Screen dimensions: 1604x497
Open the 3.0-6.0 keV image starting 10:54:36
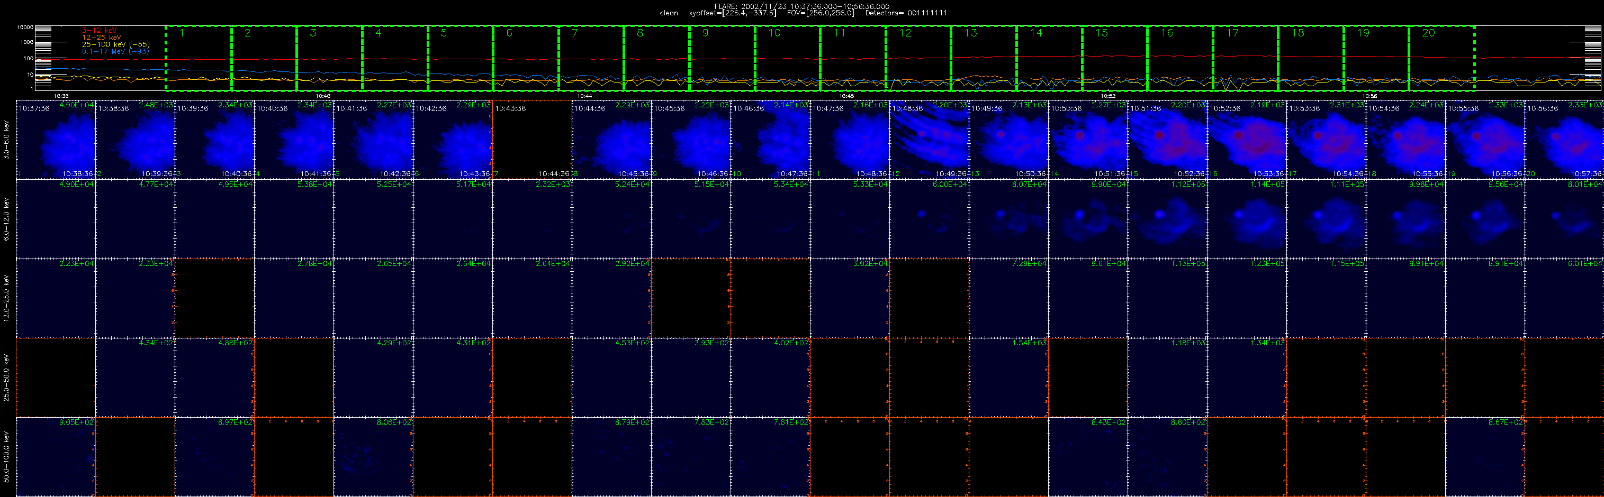1406,140
